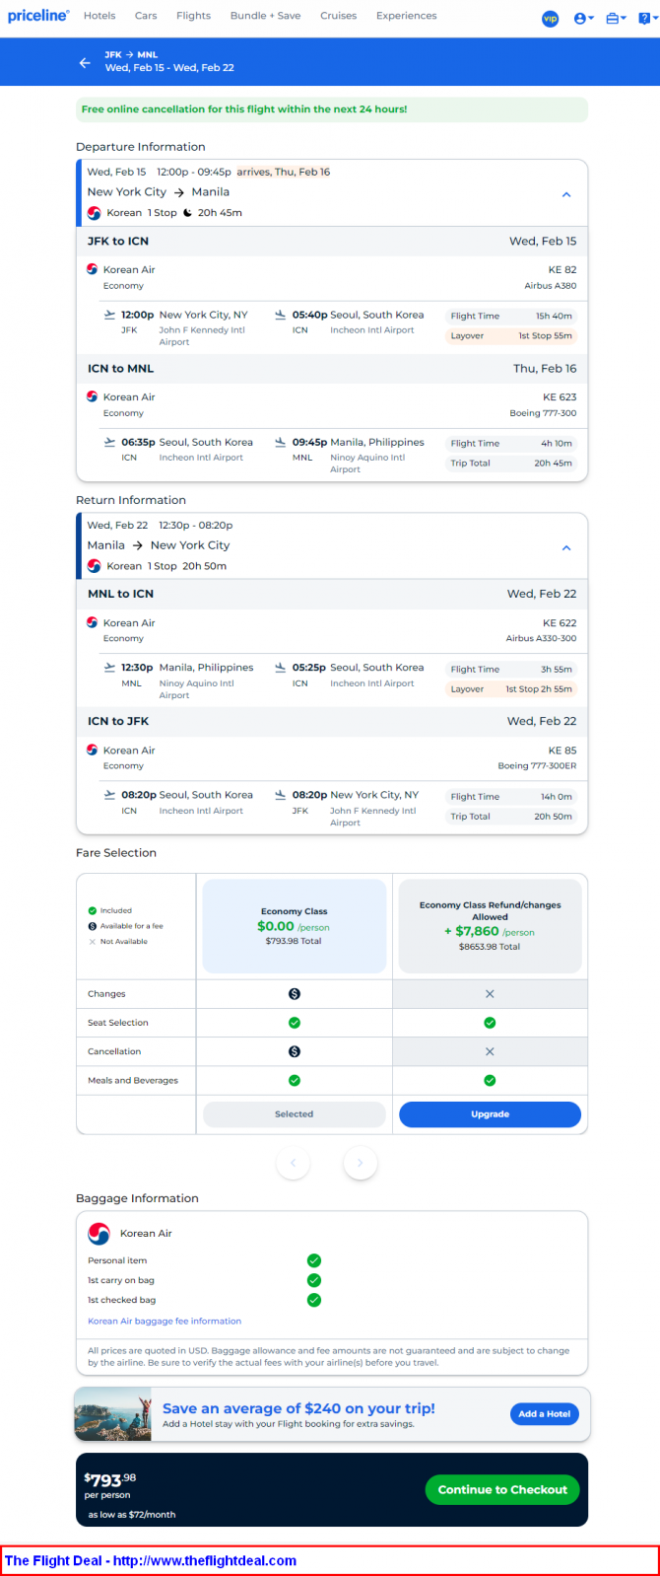Click Korean Air logo for KE 85
Viewport: 660px width, 1576px height.
coord(93,751)
